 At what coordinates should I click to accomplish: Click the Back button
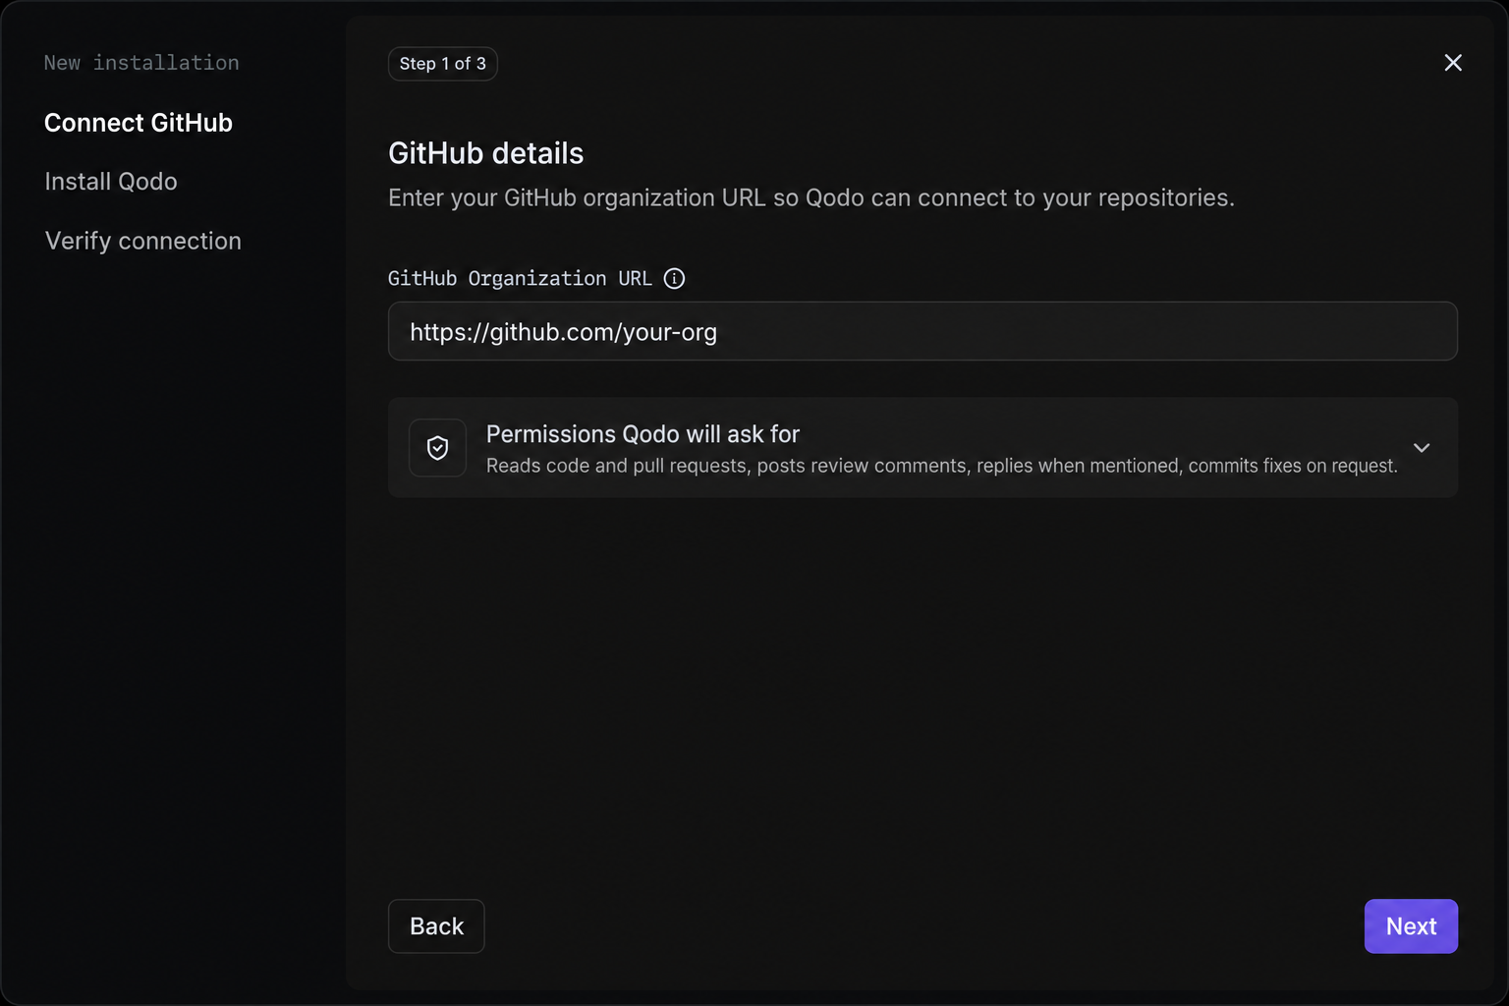tap(436, 926)
